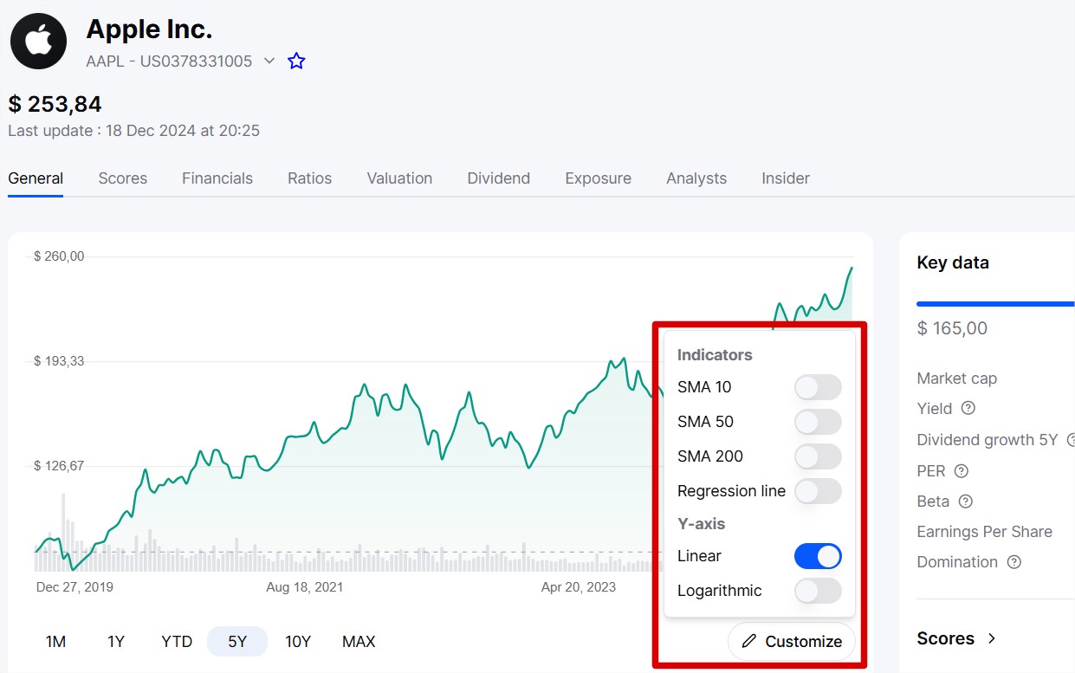Go to the Ratios tab
1075x673 pixels.
coord(309,178)
